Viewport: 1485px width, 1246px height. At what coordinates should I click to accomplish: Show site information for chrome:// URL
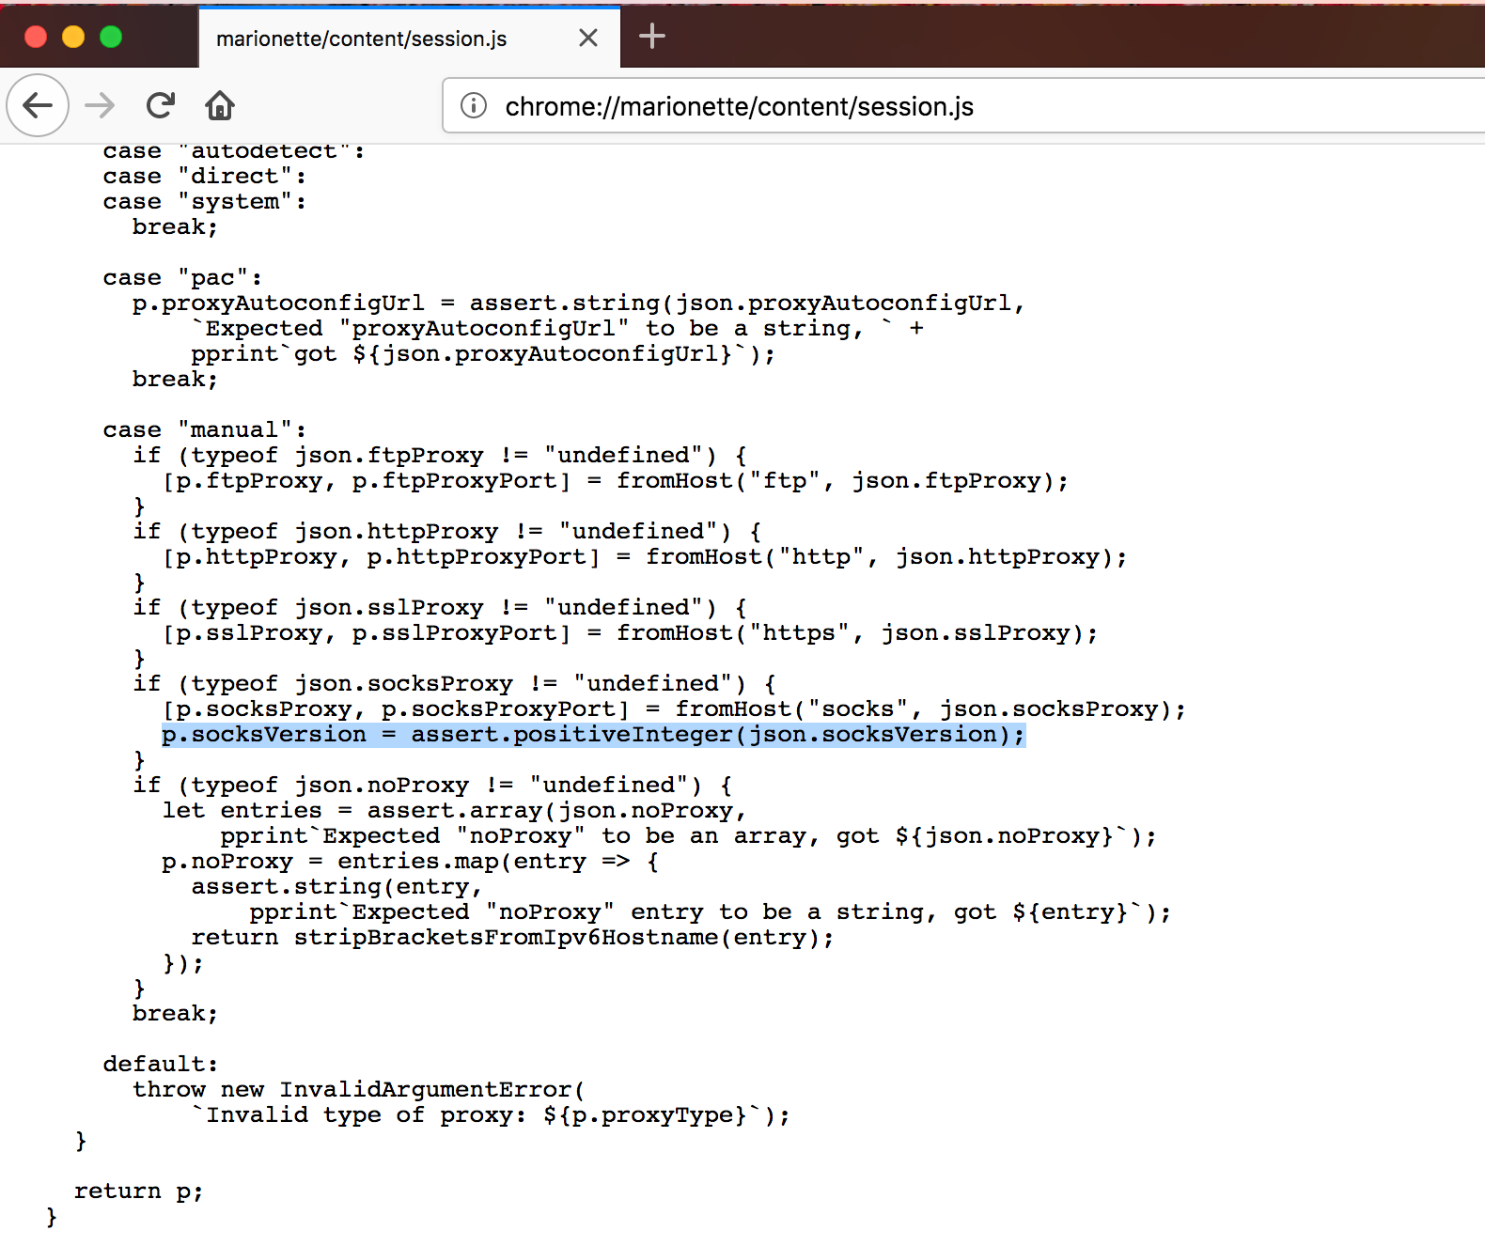coord(474,105)
